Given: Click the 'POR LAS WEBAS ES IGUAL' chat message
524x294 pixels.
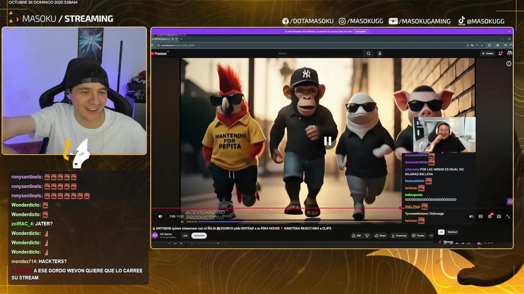Looking at the screenshot, I should coord(434,171).
